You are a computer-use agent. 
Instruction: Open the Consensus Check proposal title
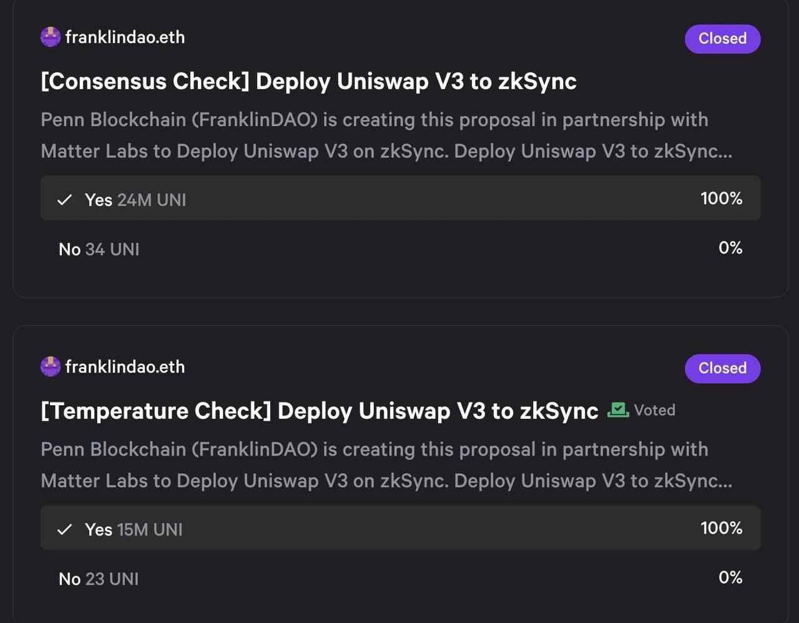pyautogui.click(x=308, y=81)
